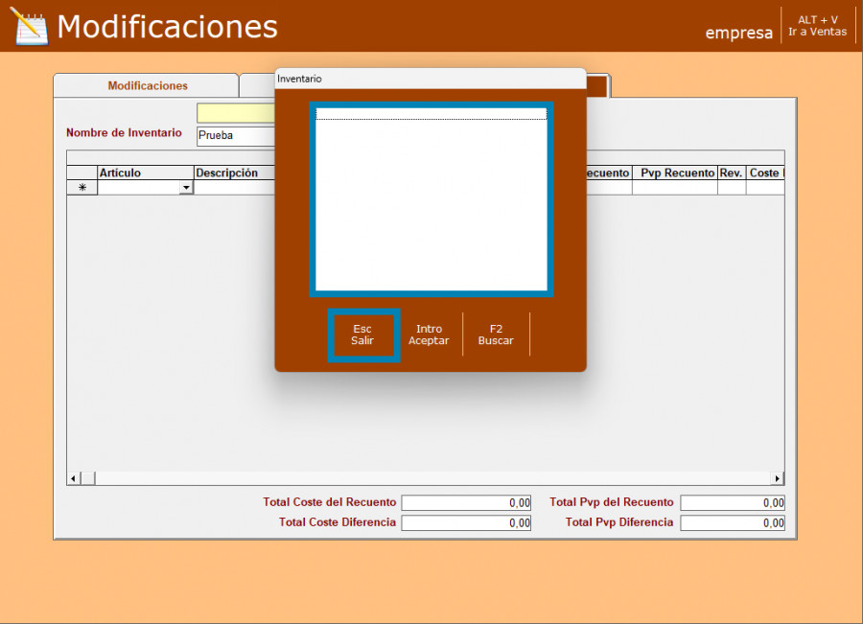The height and width of the screenshot is (624, 863).
Task: Click the Total Pvp del Recuento field
Action: (x=732, y=502)
